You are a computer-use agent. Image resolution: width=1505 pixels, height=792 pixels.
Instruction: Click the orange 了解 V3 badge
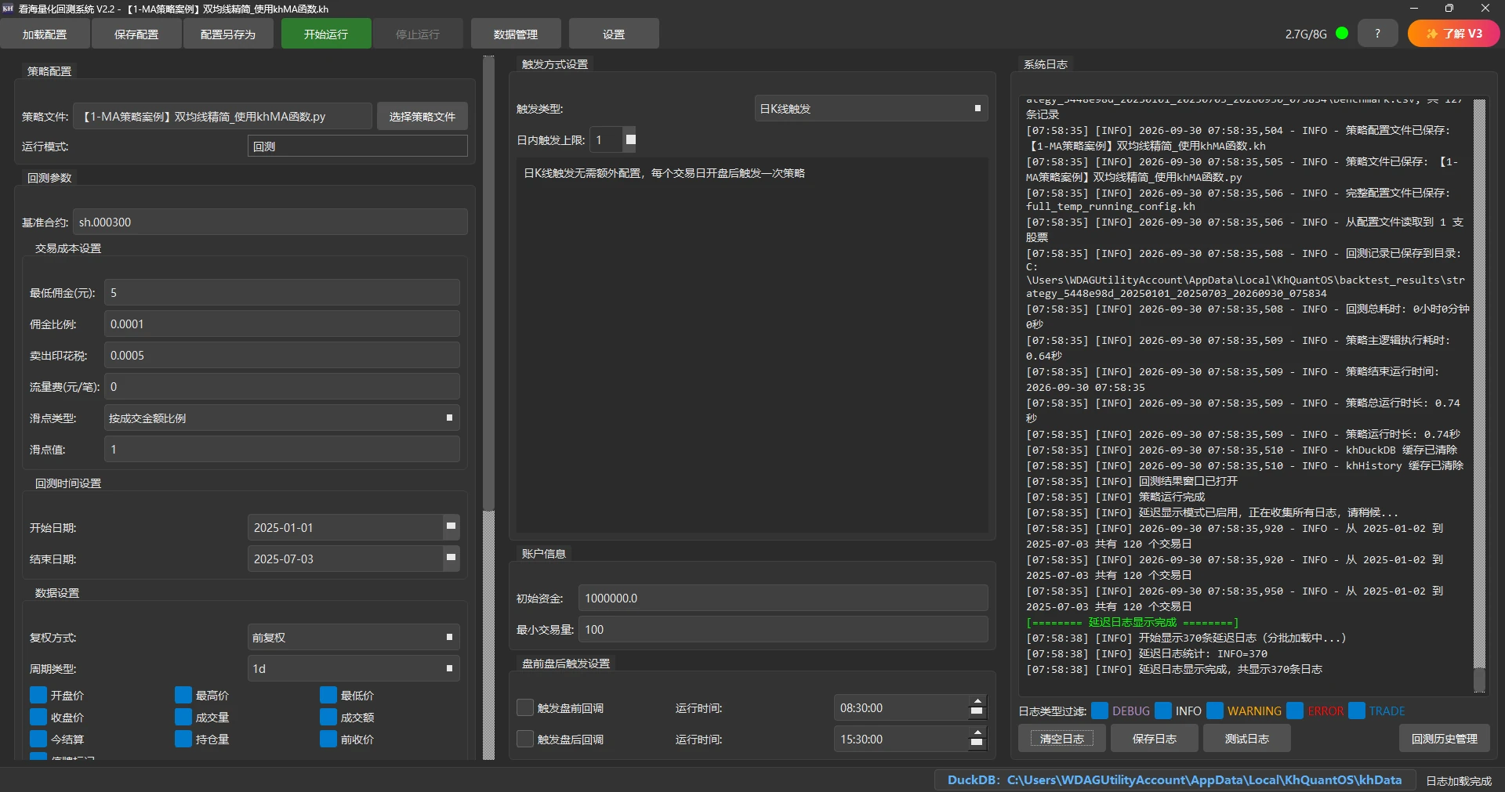tap(1454, 34)
